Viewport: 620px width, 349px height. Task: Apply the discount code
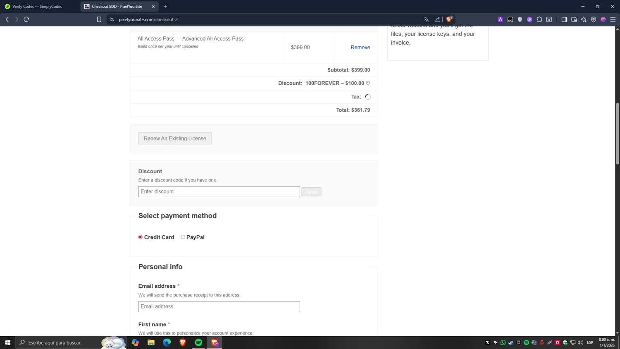click(x=311, y=191)
